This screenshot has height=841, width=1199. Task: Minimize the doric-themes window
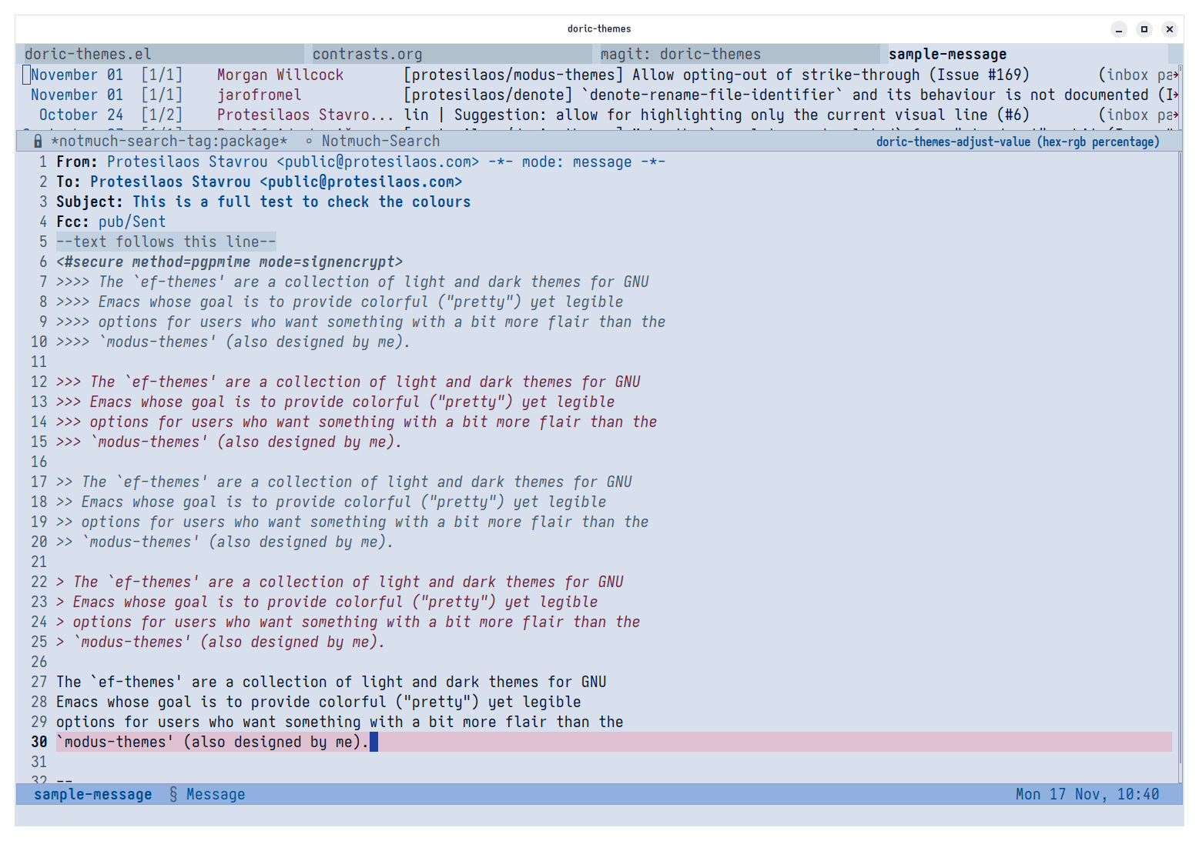coord(1119,29)
